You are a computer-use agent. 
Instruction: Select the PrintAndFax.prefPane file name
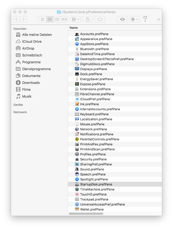point(96,144)
